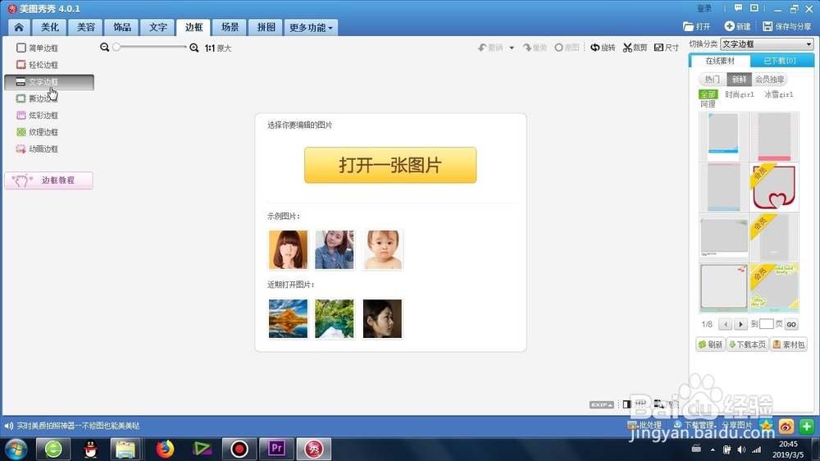This screenshot has height=461, width=820.
Task: Open the 饰品 tab
Action: pos(122,27)
